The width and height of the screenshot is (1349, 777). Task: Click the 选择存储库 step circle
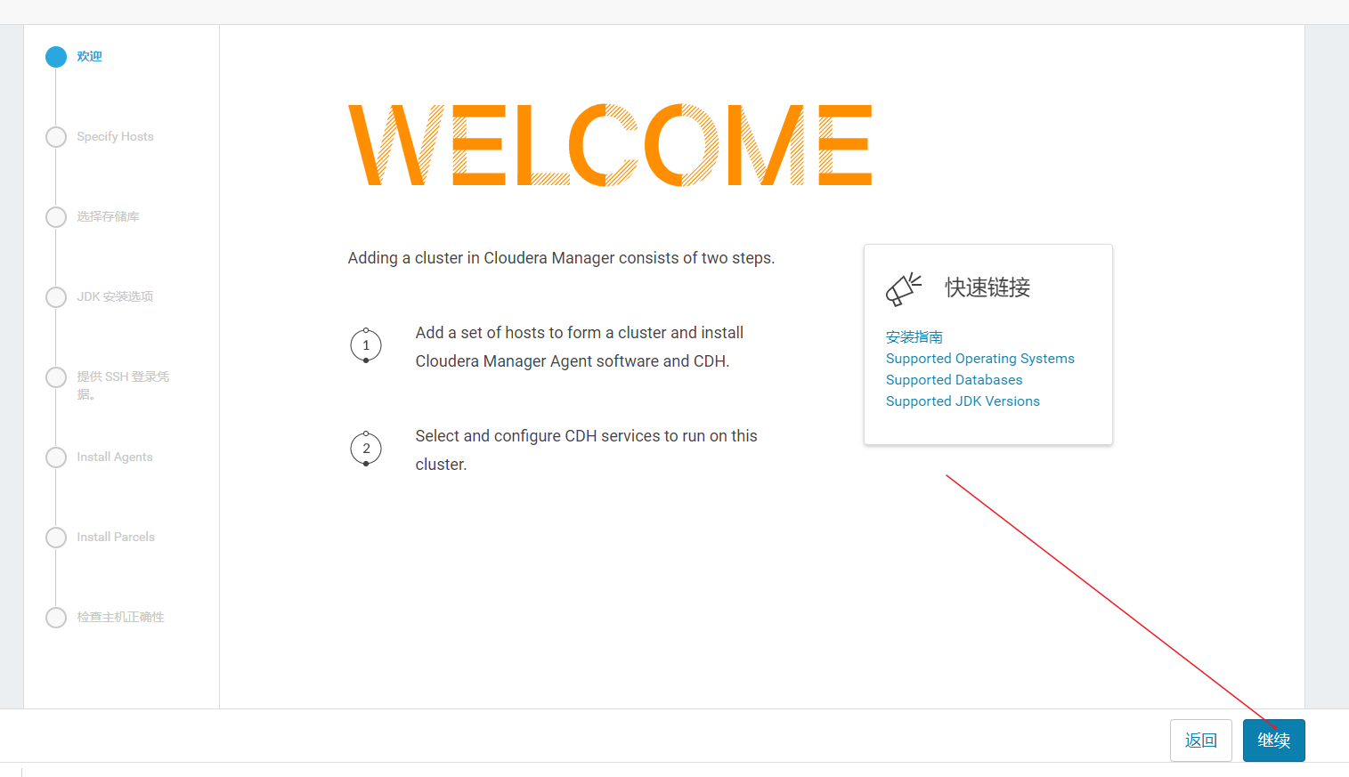pos(55,216)
